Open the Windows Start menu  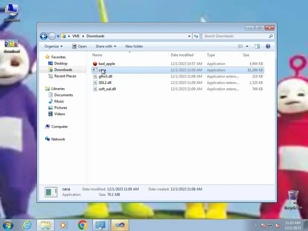8,225
